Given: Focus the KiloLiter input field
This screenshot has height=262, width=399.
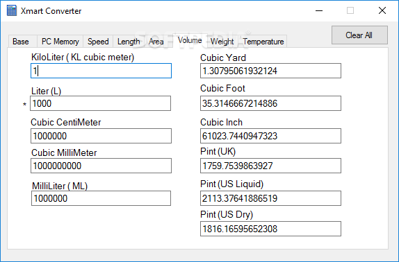Looking at the screenshot, I should click(x=101, y=71).
